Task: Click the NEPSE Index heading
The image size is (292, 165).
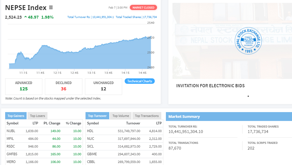Action: coord(26,8)
